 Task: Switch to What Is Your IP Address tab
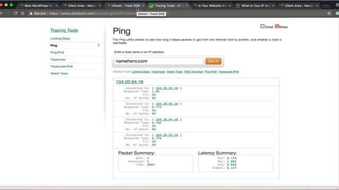(x=256, y=6)
